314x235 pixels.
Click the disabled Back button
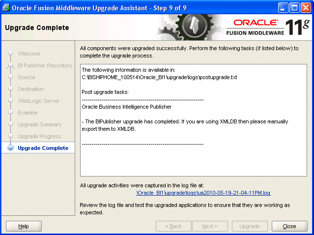(x=173, y=226)
